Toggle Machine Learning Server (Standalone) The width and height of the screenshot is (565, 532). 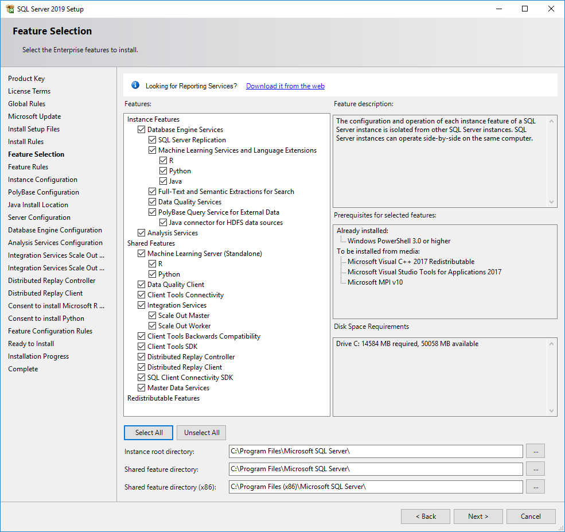pyautogui.click(x=141, y=254)
